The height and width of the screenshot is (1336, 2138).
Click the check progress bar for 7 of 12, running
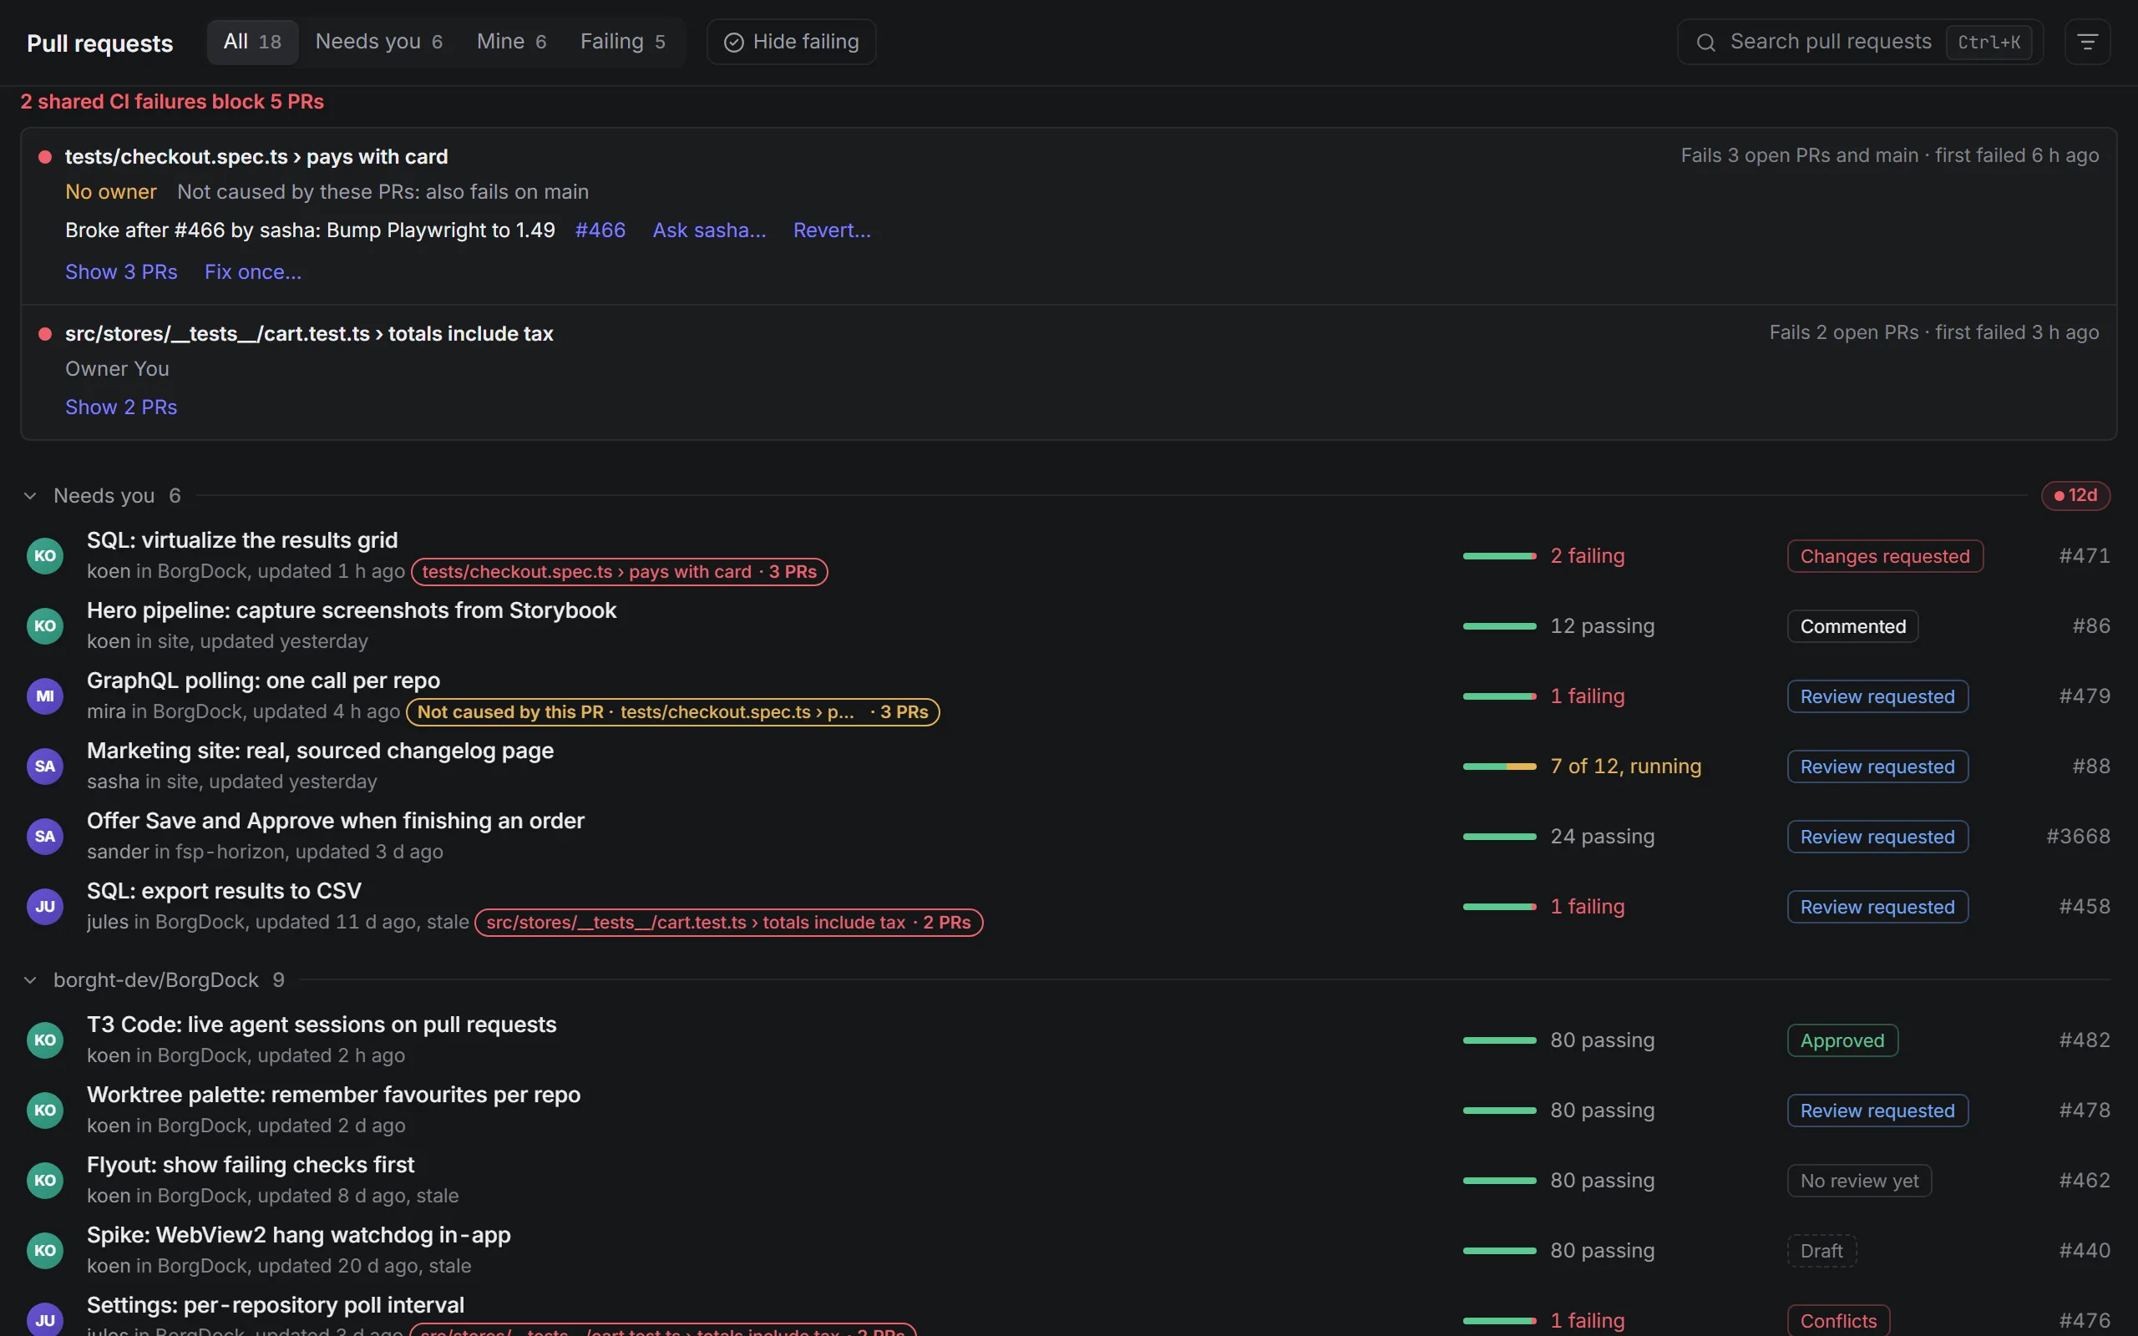pos(1499,766)
